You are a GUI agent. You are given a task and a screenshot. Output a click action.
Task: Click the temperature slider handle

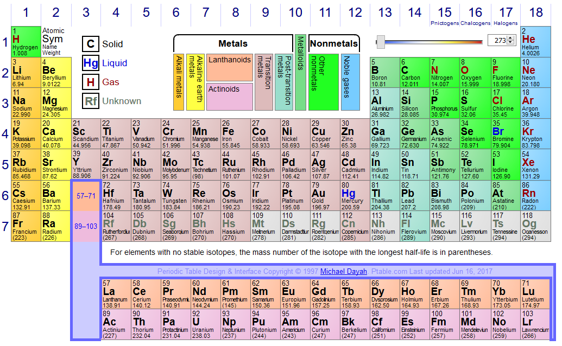[x=381, y=41]
